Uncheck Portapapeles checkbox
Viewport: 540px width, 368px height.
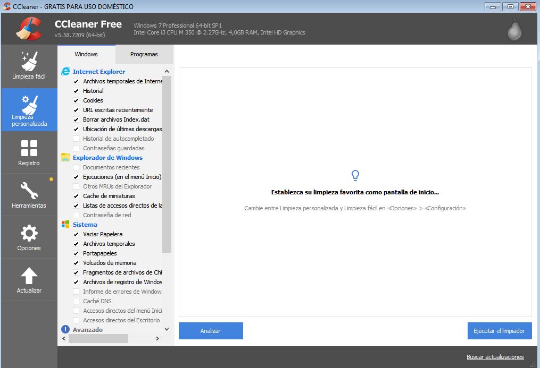pos(76,254)
